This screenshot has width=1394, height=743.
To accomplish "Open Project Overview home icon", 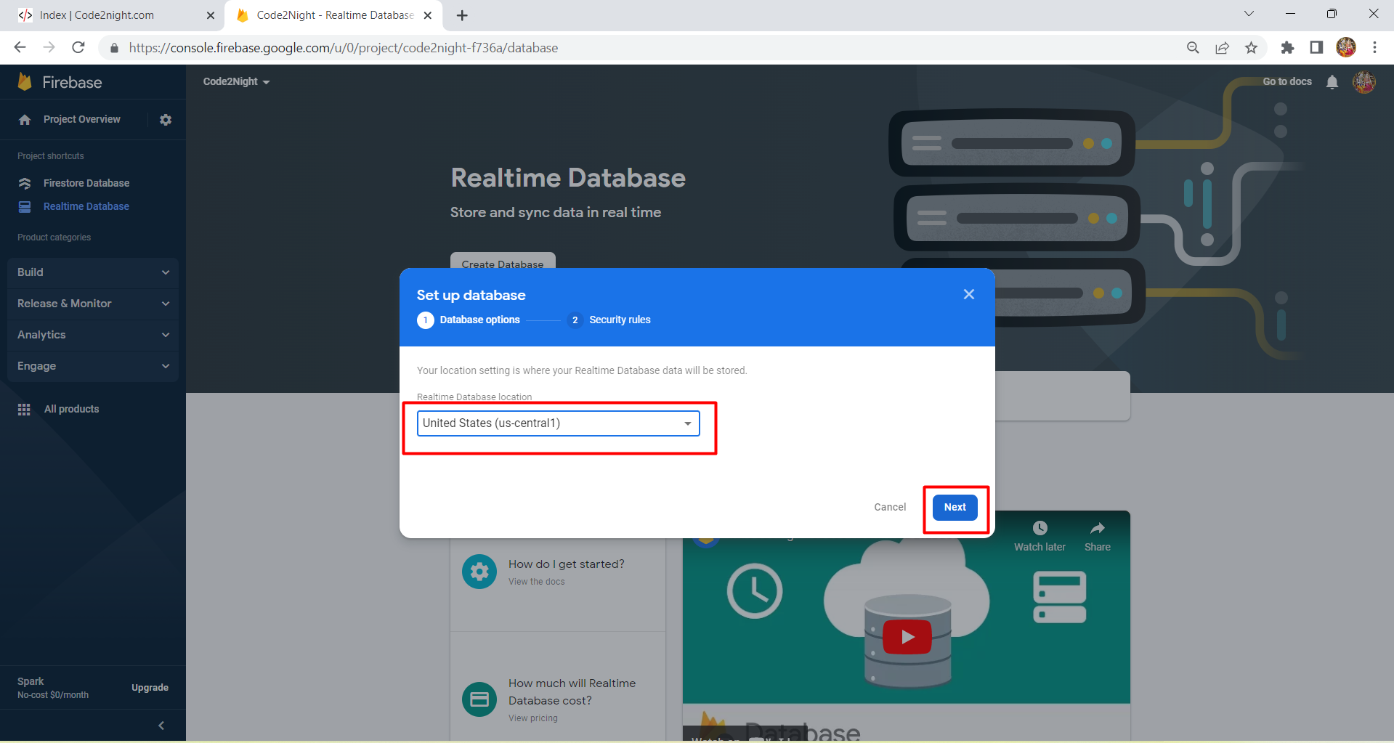I will click(x=25, y=120).
